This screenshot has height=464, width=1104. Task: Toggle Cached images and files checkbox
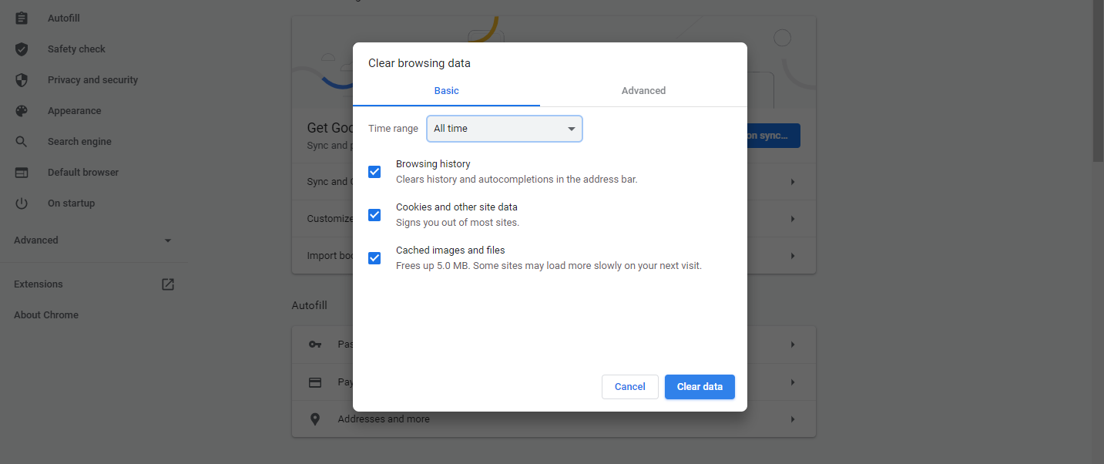coord(374,258)
